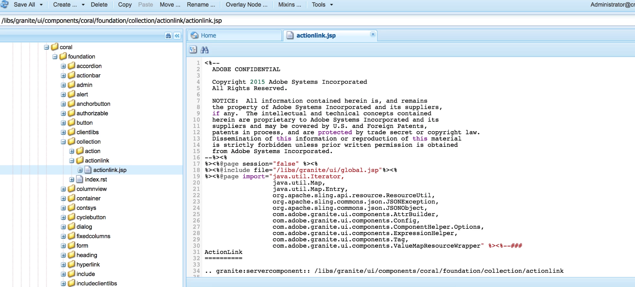Collapse the collection tree node
This screenshot has width=635, height=287.
(x=63, y=142)
